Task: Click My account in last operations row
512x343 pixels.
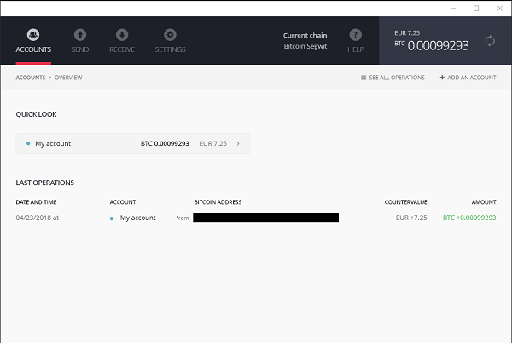Action: tap(137, 218)
